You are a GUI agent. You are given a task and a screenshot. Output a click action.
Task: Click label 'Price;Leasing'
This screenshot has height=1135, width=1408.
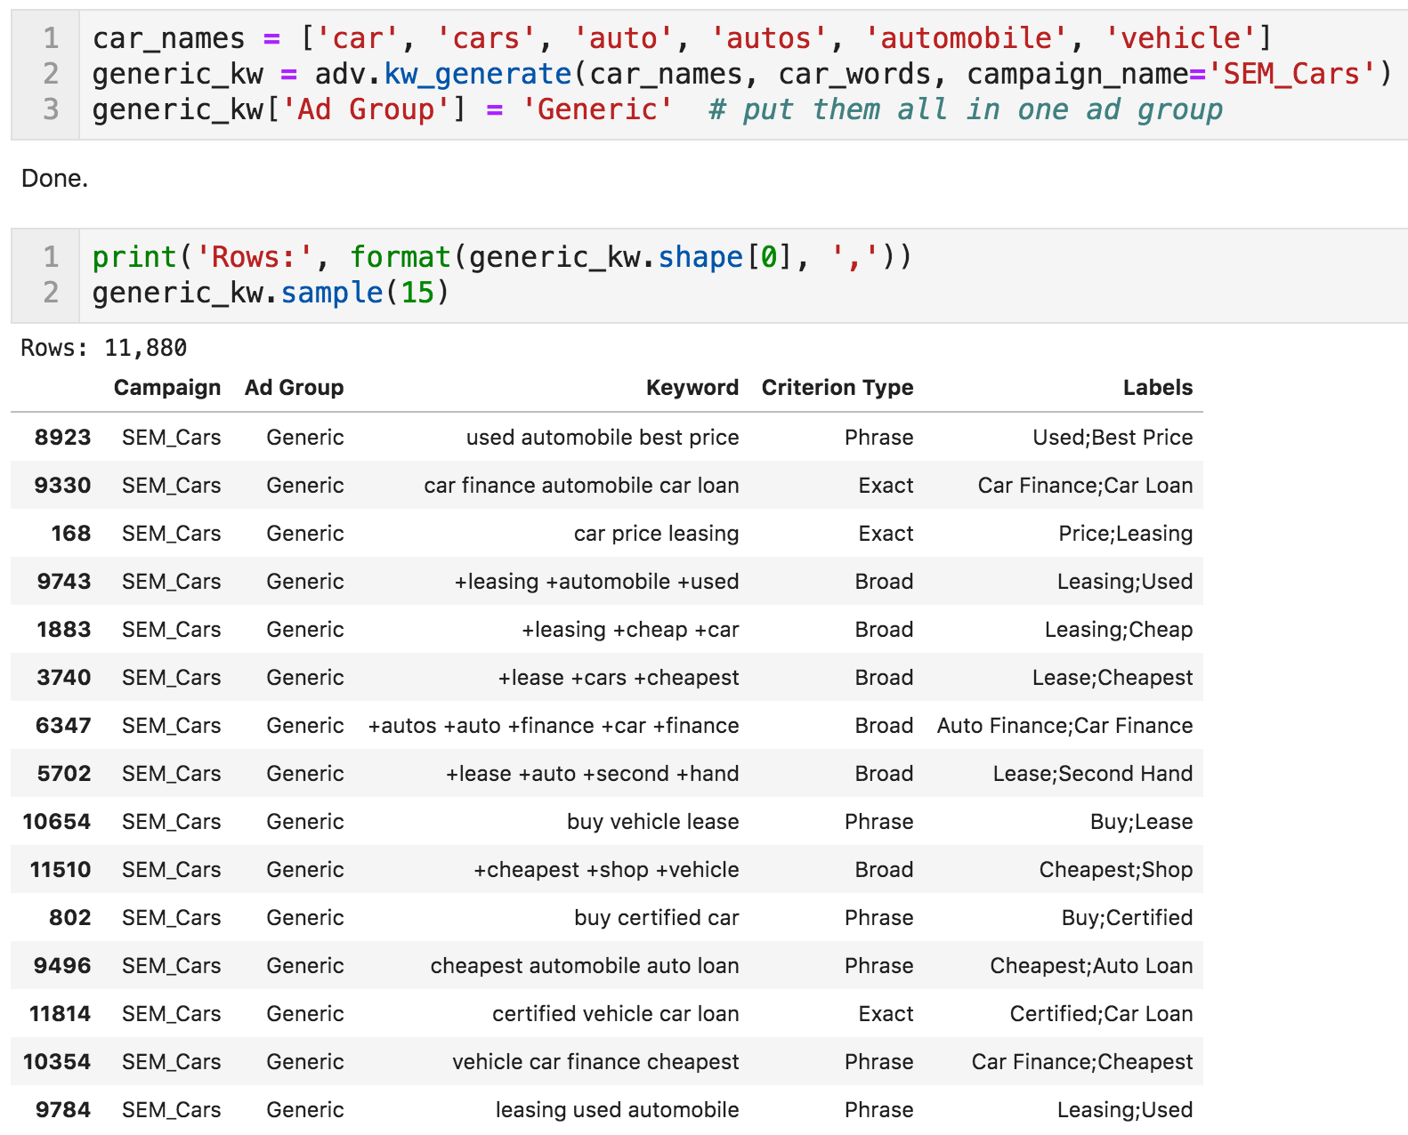tap(1126, 534)
